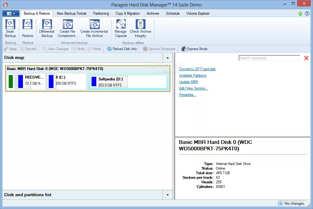Open the Schedule tab
313x209 pixels.
(173, 13)
